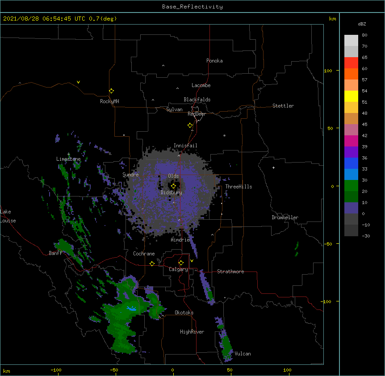Click the -30 value in dBZ legend
Image resolution: width=385 pixels, height=376 pixels.
(x=366, y=236)
